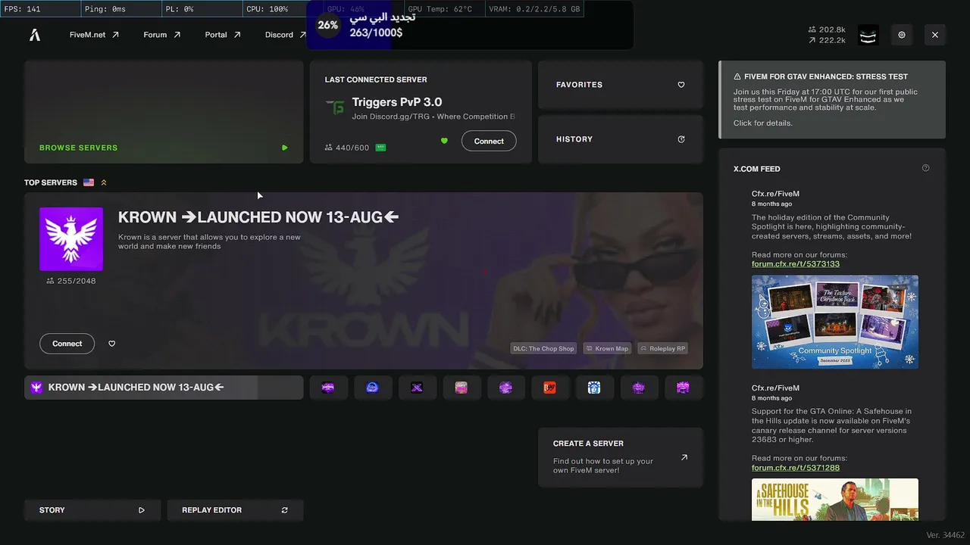Click the FPS: 141 overlay stat

23,9
